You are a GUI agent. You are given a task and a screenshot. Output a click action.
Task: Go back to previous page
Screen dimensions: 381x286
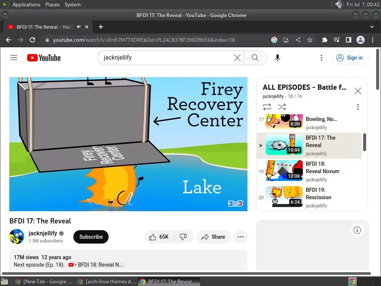pos(9,40)
